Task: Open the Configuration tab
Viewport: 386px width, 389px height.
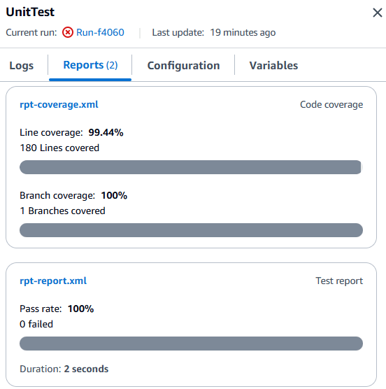Action: tap(183, 66)
